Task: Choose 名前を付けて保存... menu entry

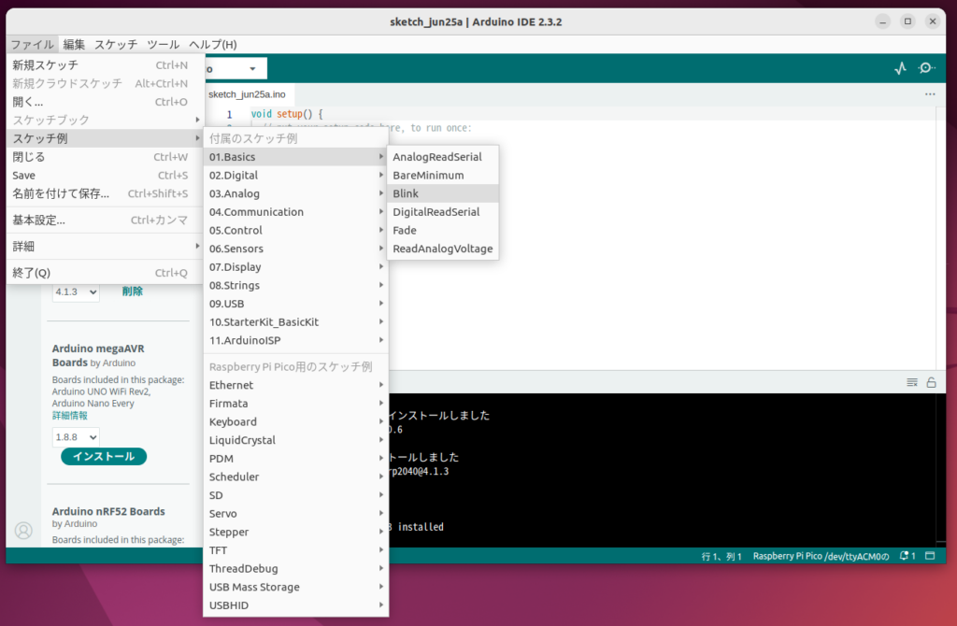Action: pyautogui.click(x=105, y=193)
